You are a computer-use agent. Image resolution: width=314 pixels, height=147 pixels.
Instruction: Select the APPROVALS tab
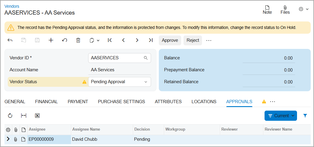tap(239, 102)
